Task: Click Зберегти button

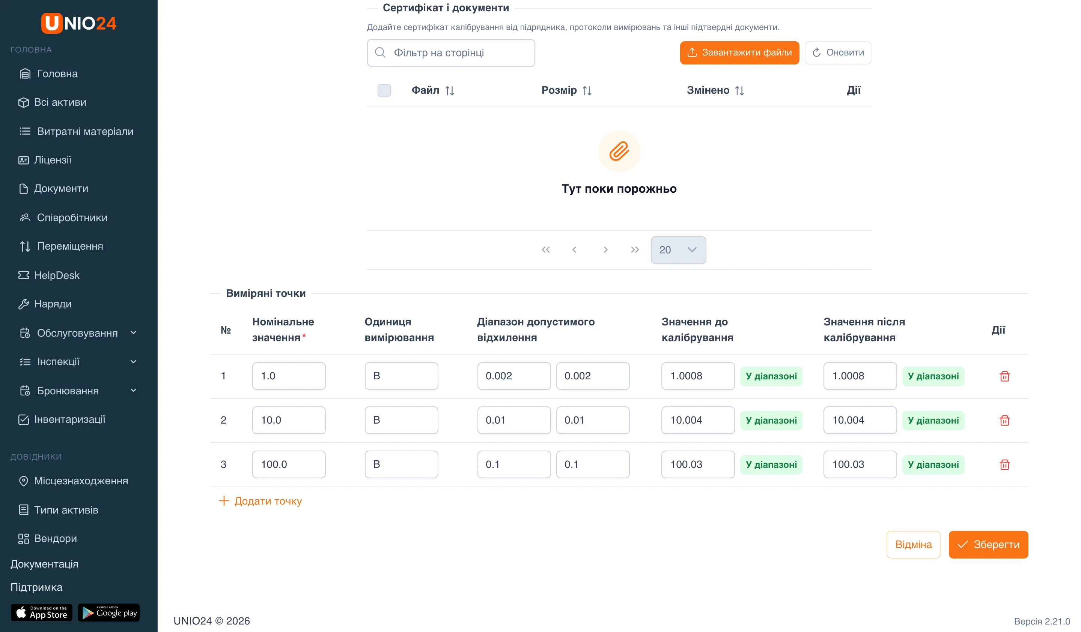Action: (x=988, y=545)
